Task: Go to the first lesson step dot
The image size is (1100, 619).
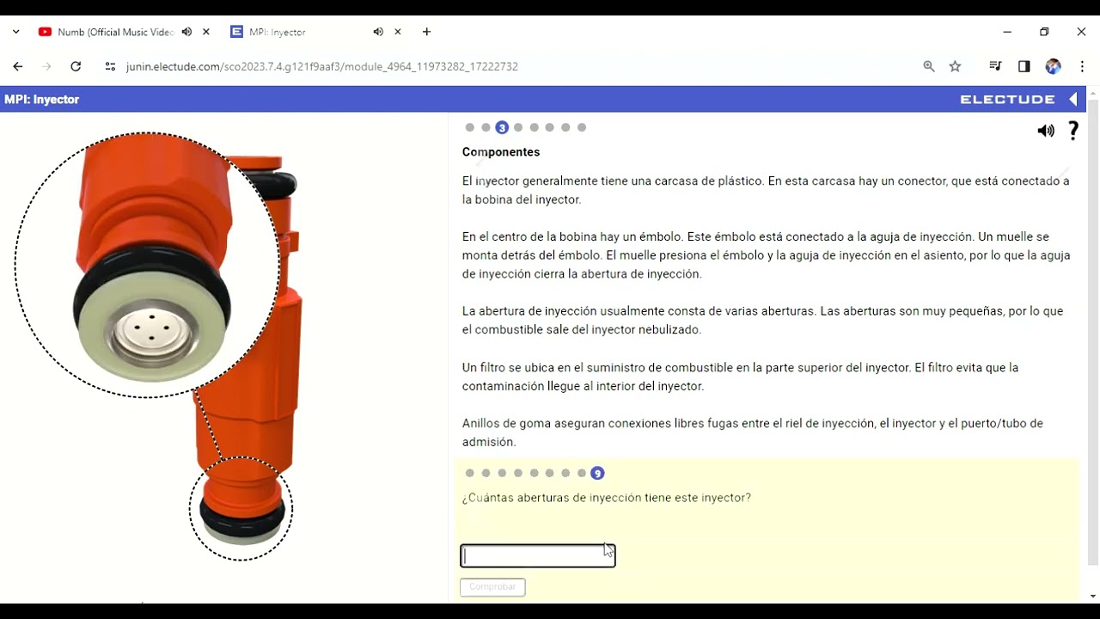Action: (470, 127)
